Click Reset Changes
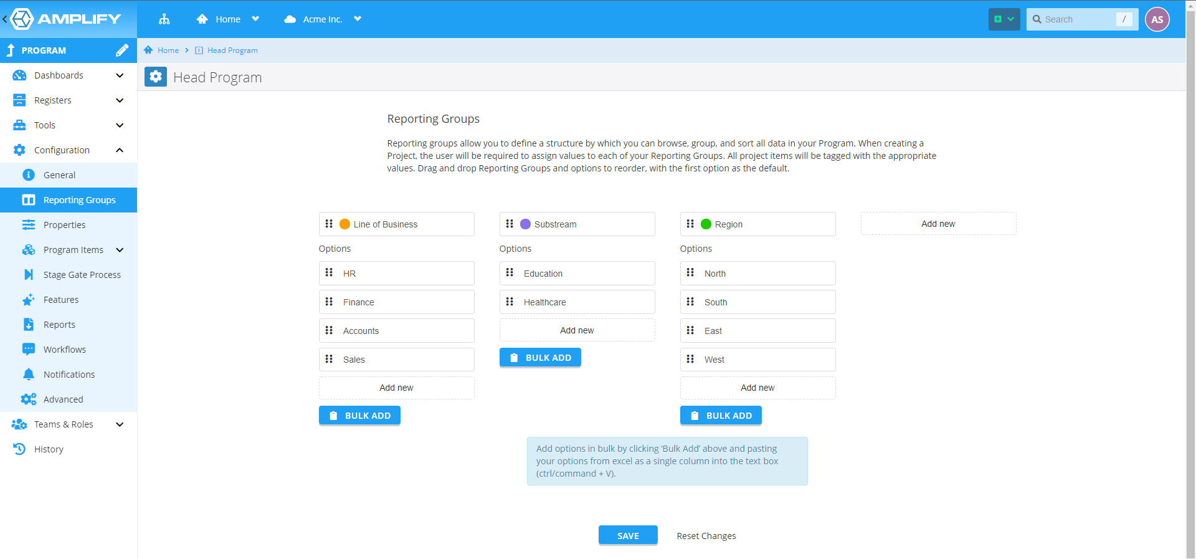1196x559 pixels. (x=706, y=536)
